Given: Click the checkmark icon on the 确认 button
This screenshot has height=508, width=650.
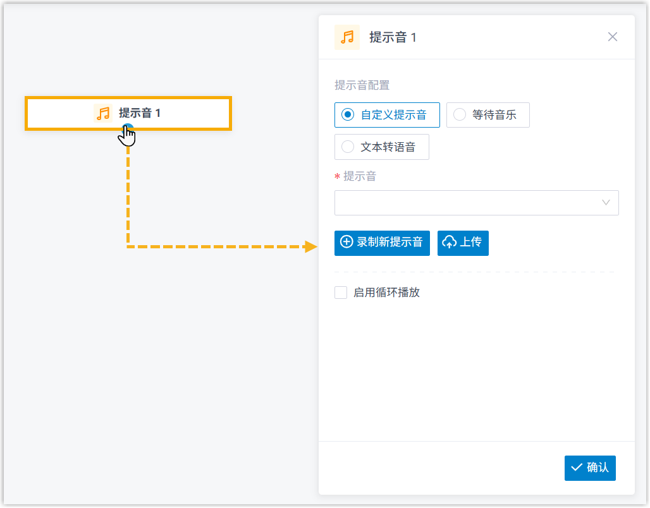Looking at the screenshot, I should coord(576,468).
